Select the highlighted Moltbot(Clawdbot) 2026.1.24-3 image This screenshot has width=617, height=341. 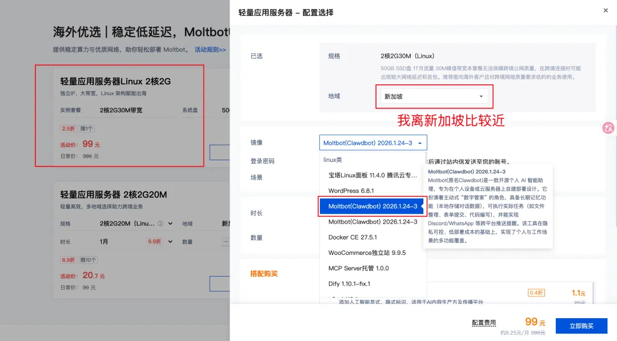(372, 206)
